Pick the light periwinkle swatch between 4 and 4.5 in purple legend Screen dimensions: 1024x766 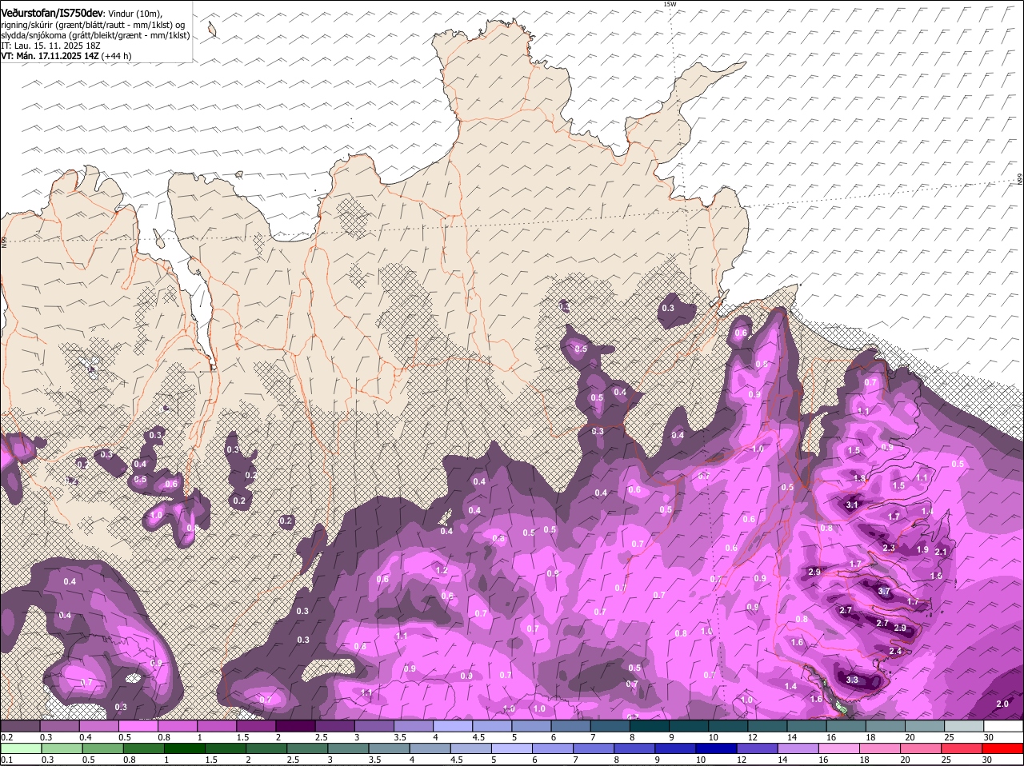click(453, 726)
